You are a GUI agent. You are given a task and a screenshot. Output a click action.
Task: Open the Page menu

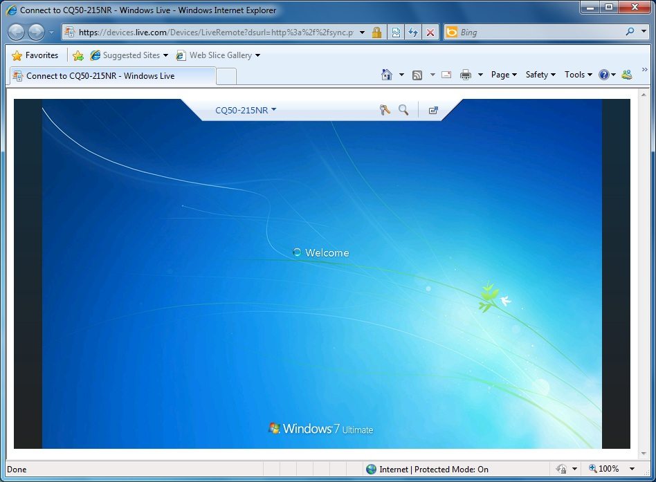504,75
